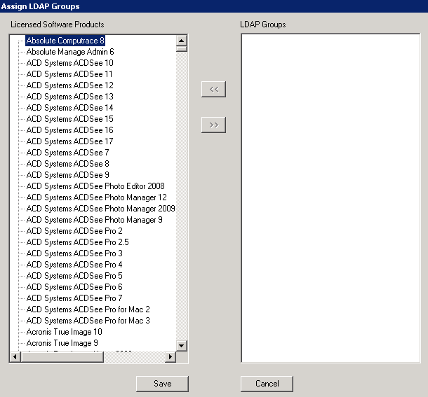The height and width of the screenshot is (397, 428).
Task: Click the vertical scrollbar down arrow
Action: click(182, 346)
